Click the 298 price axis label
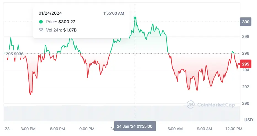Viewport: 257px width, 136px height. tap(245, 36)
